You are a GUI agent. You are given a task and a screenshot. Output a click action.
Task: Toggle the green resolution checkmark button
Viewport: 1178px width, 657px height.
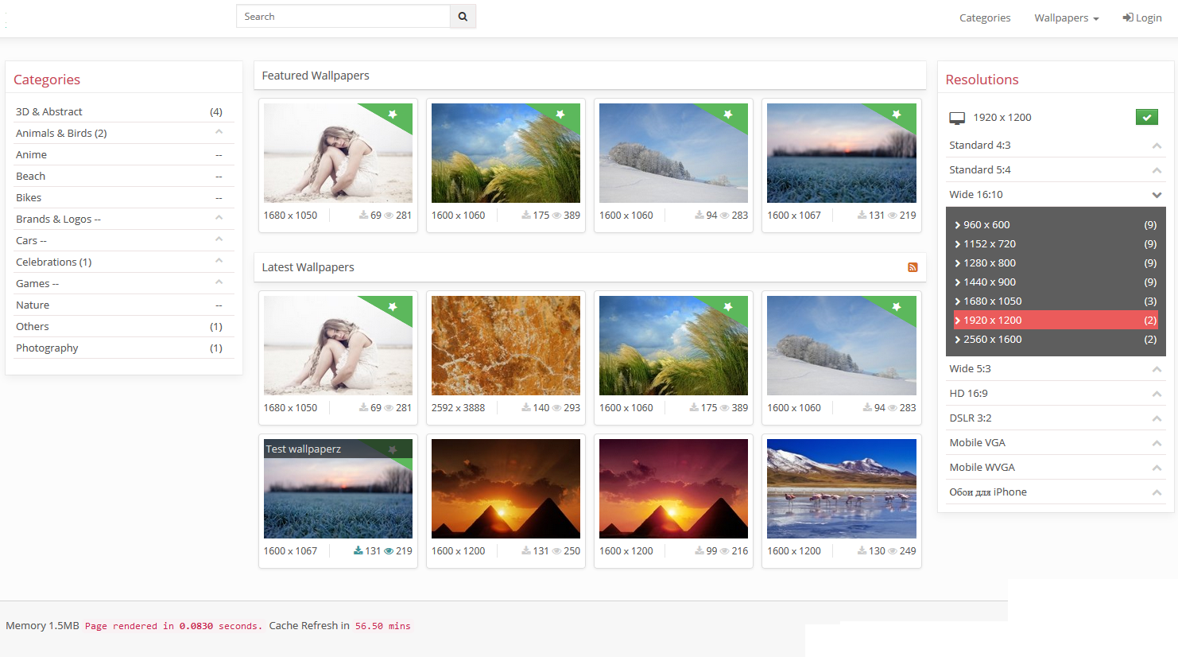(1146, 118)
